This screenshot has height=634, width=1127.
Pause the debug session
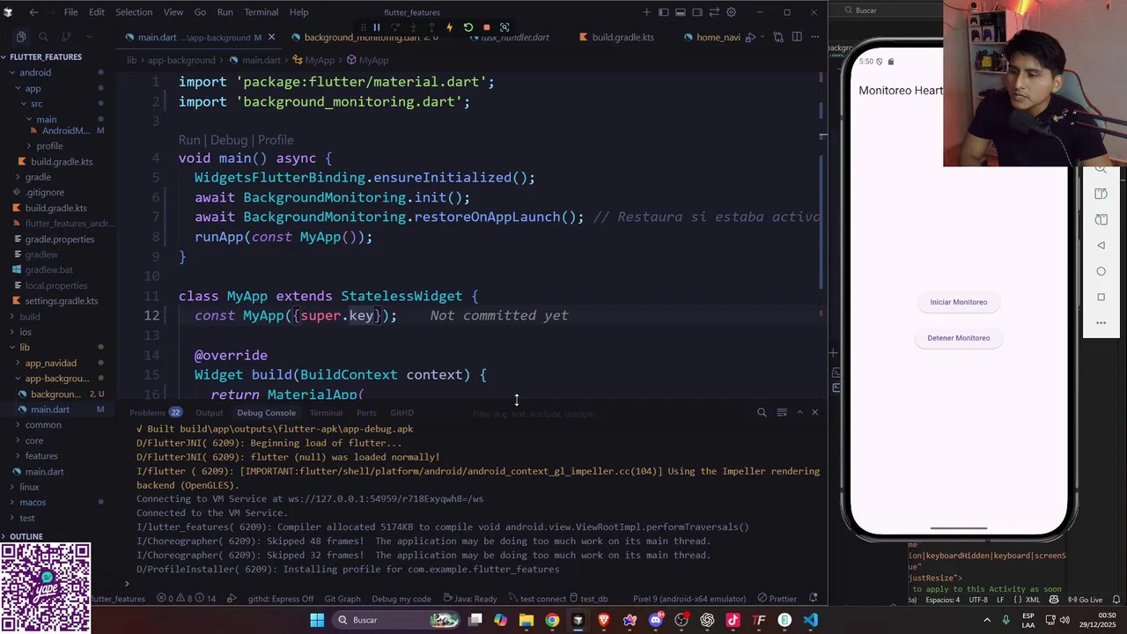[x=376, y=27]
